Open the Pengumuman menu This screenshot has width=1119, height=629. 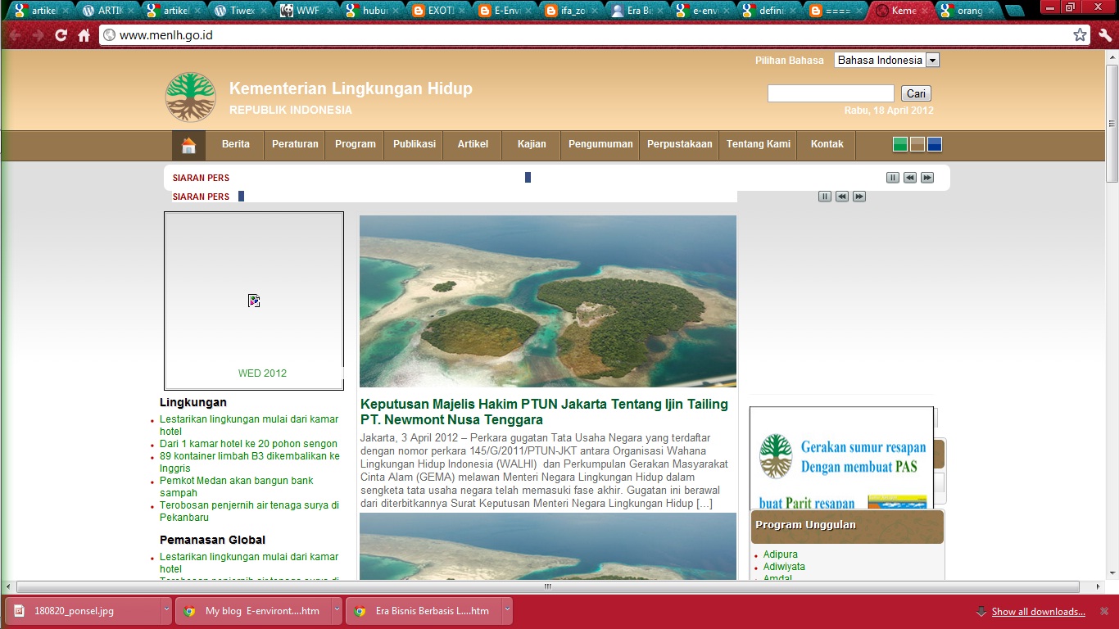point(600,144)
